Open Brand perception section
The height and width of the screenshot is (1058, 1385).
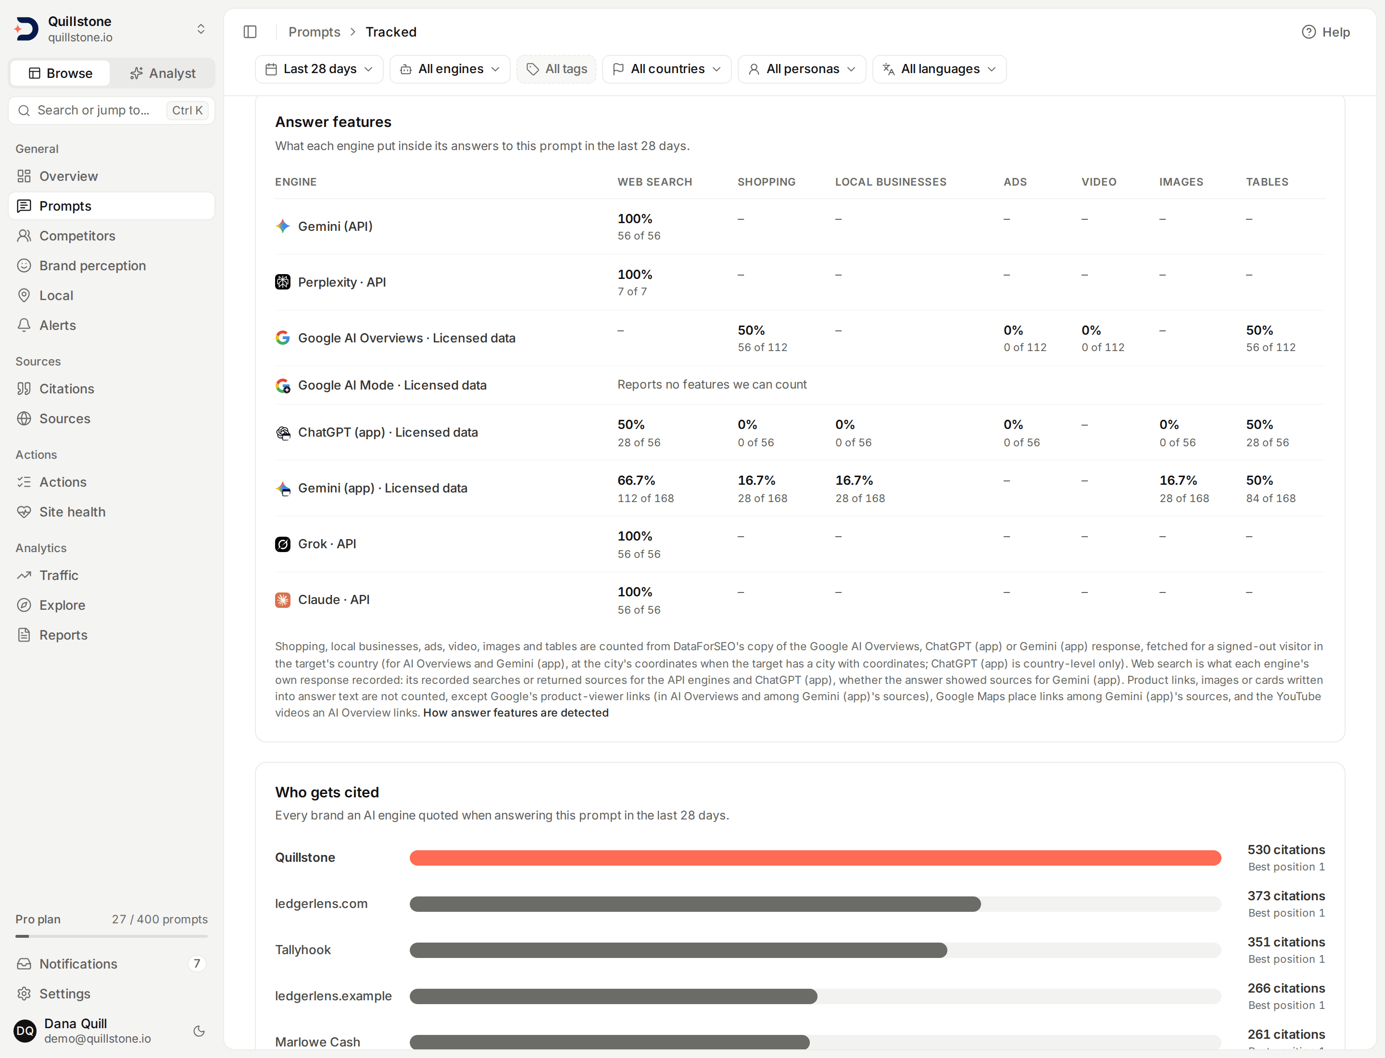pos(112,266)
